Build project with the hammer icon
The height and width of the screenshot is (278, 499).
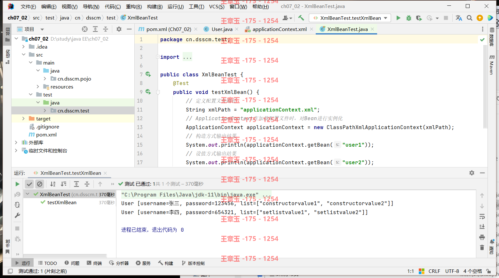click(301, 18)
